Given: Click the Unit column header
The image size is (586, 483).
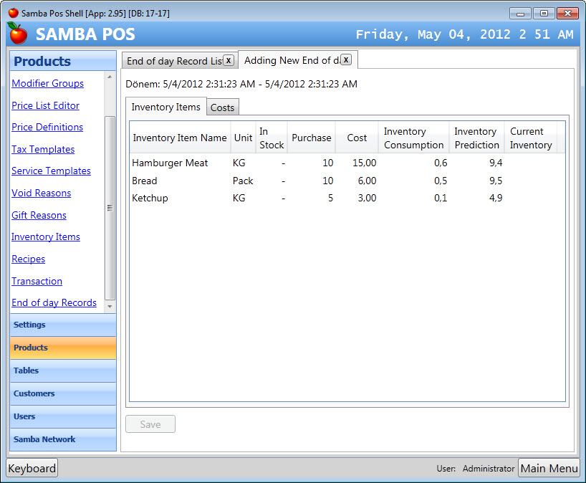Looking at the screenshot, I should click(x=243, y=138).
